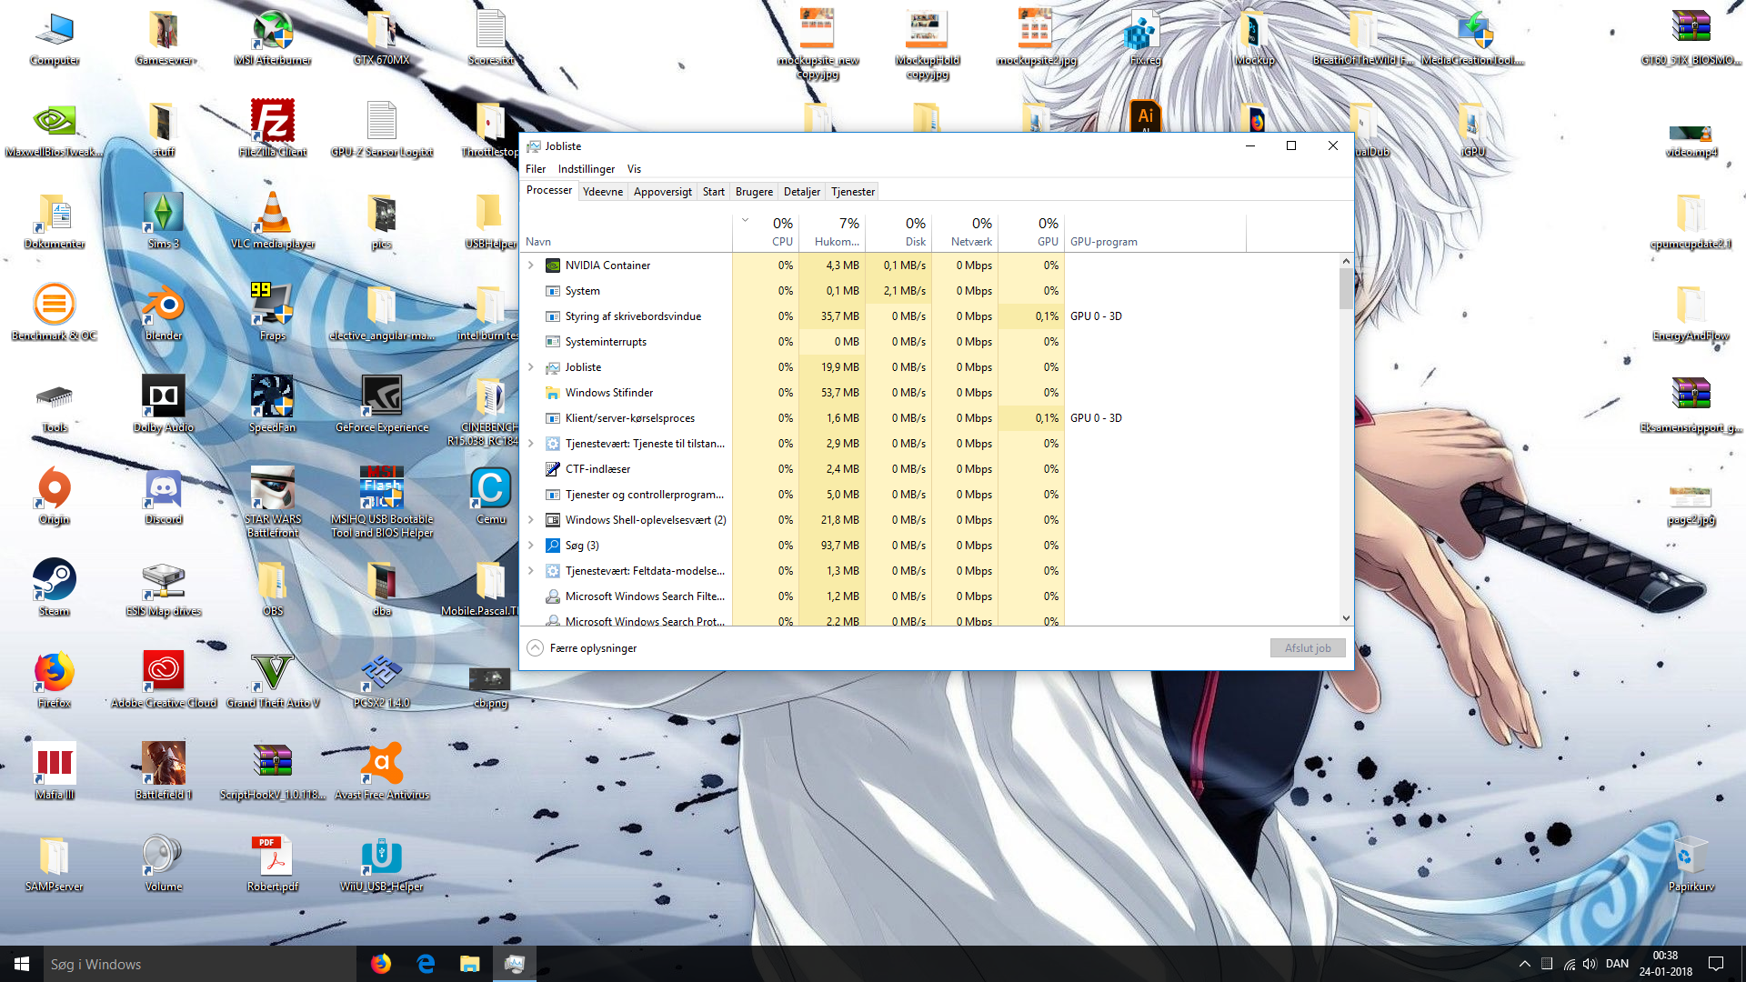Expand the Søg (3) process group
The height and width of the screenshot is (982, 1746).
coord(531,546)
